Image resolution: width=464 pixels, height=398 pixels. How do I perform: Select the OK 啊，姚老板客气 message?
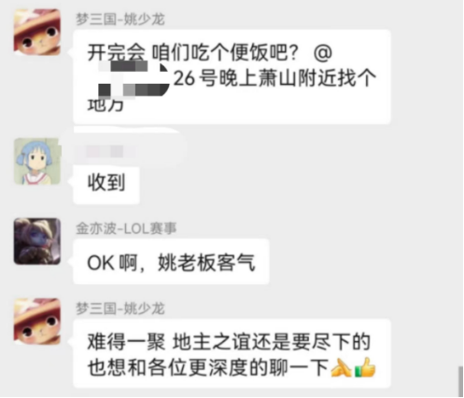171,262
